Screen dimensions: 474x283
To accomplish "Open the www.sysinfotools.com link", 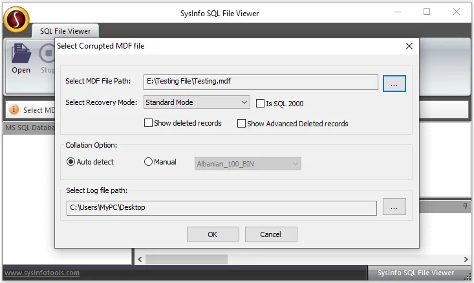I will [x=42, y=273].
